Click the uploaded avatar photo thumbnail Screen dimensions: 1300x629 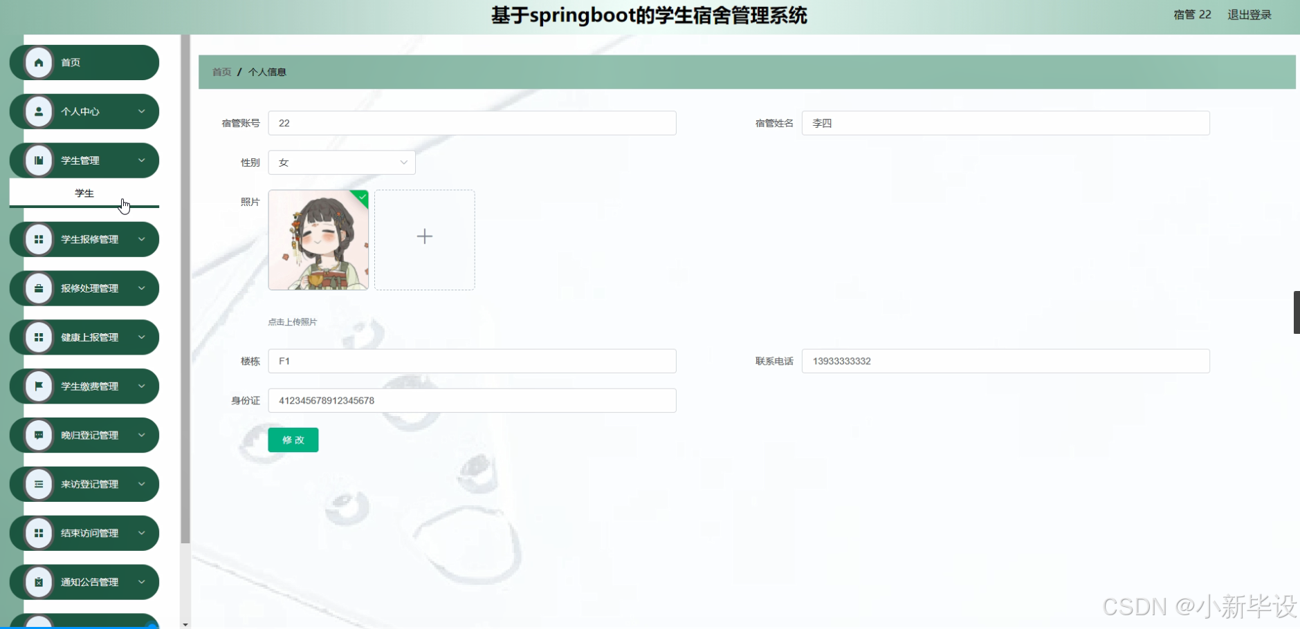pos(318,240)
